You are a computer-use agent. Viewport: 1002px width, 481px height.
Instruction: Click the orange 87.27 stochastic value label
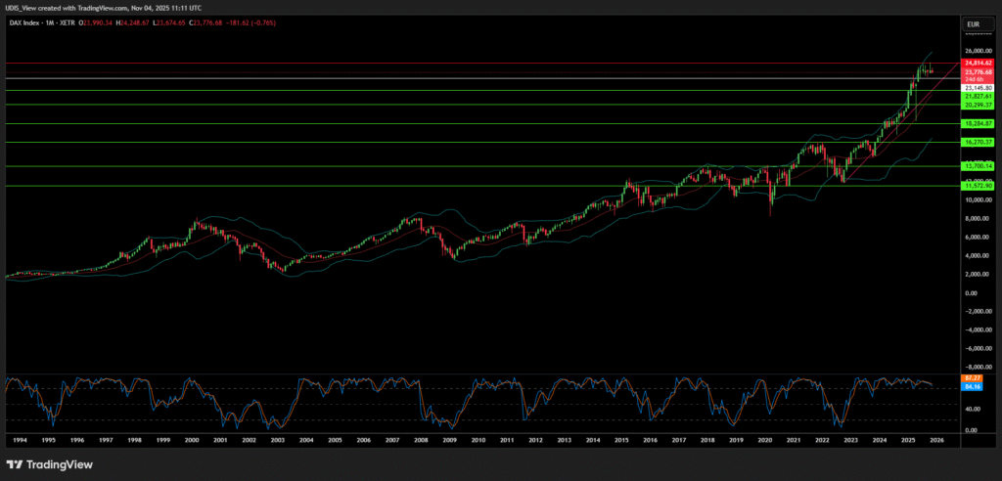click(x=973, y=377)
